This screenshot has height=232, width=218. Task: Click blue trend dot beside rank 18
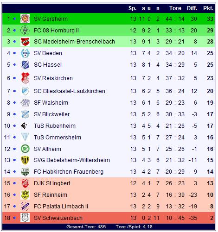[14, 218]
